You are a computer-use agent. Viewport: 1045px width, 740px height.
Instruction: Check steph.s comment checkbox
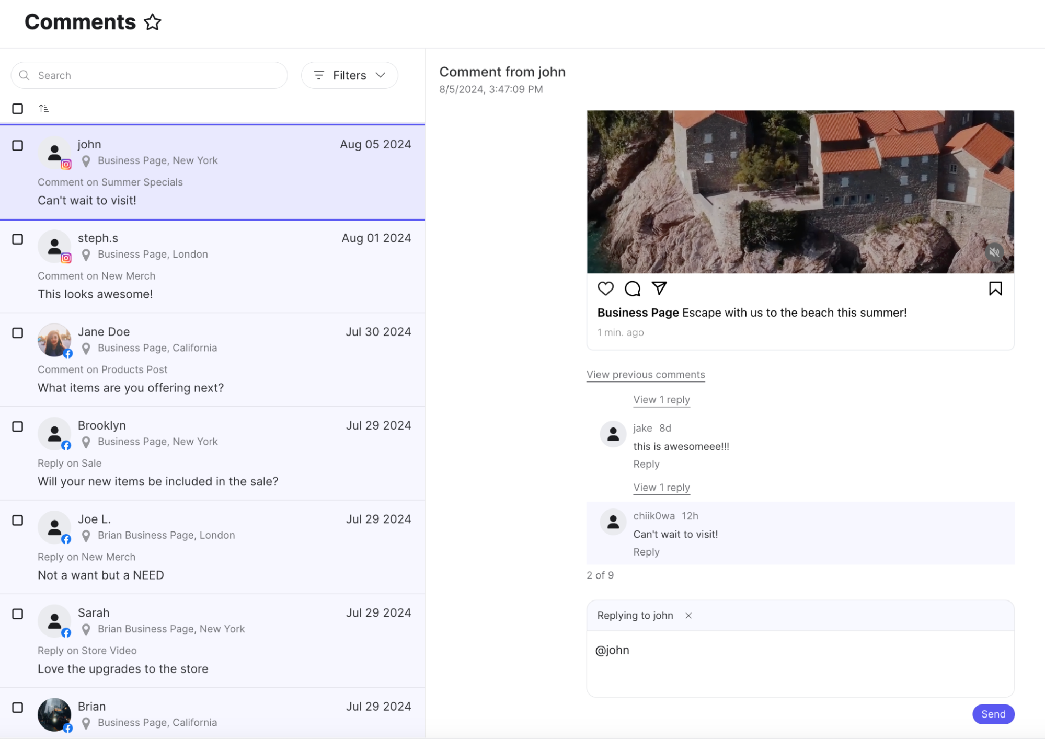(x=18, y=239)
